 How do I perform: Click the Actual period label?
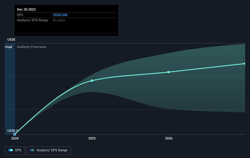tap(9, 47)
